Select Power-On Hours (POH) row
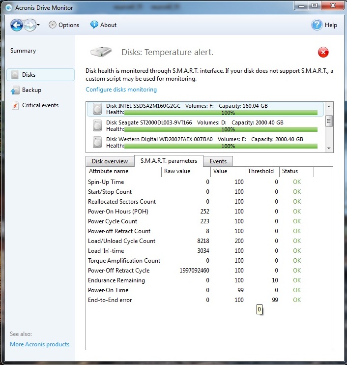Image resolution: width=347 pixels, height=365 pixels. 201,212
